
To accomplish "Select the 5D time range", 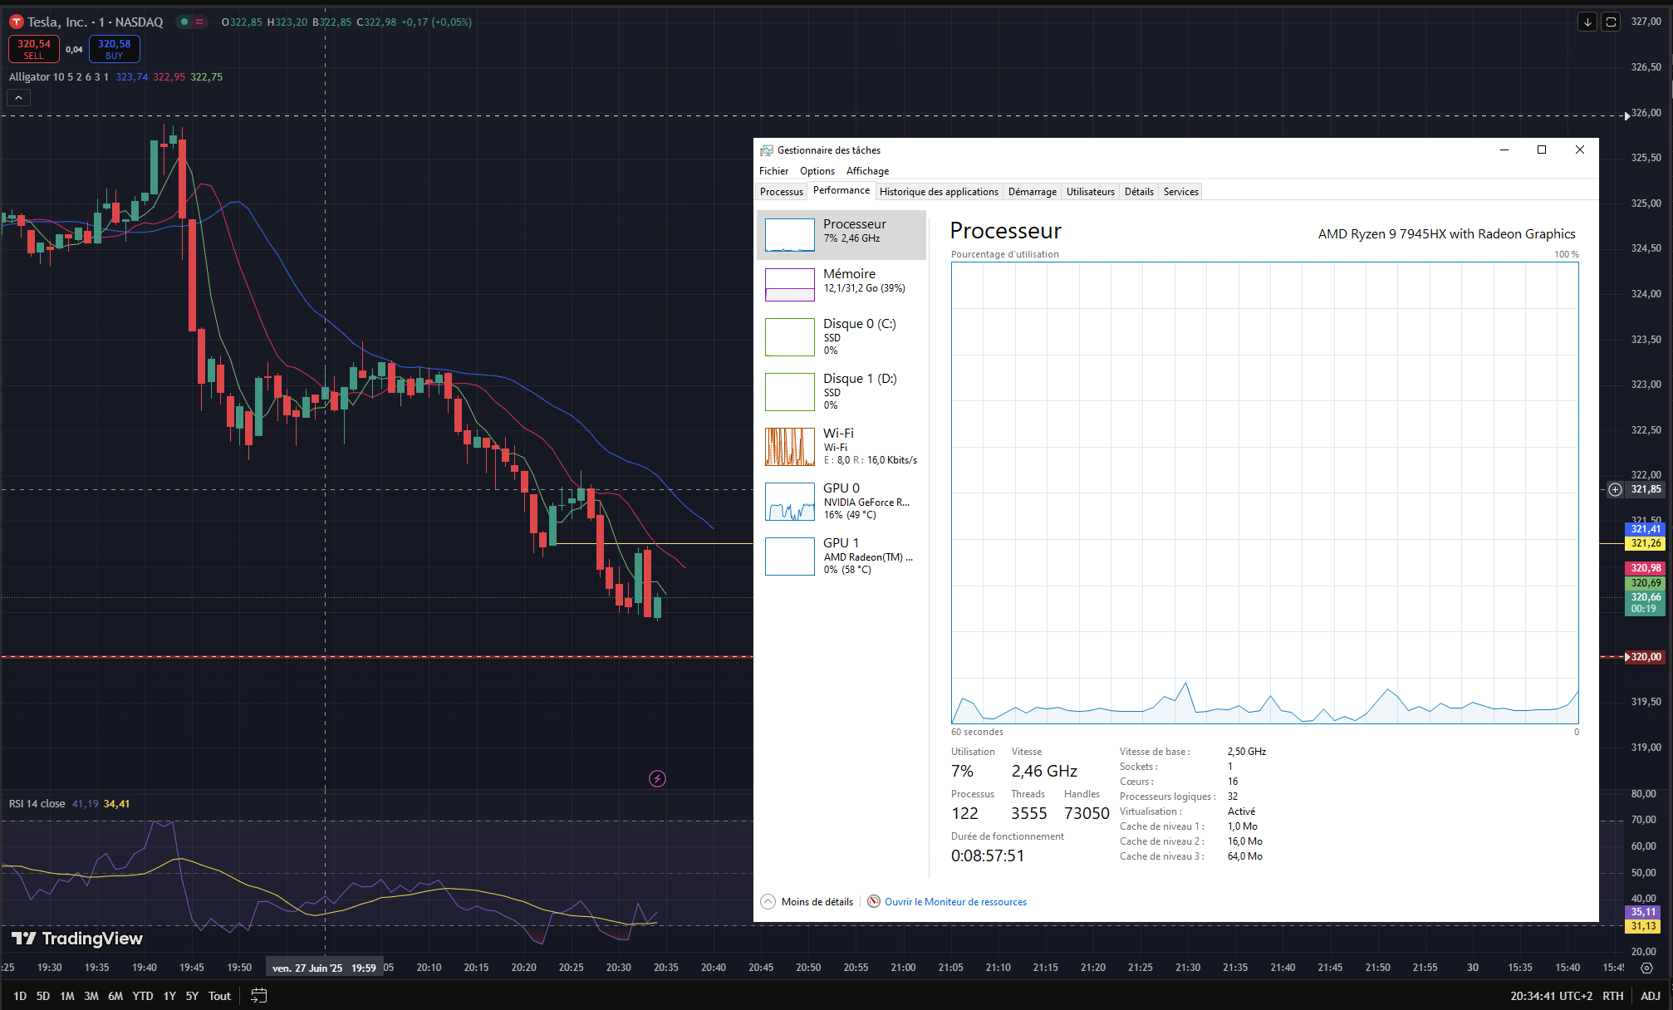I will pyautogui.click(x=43, y=996).
